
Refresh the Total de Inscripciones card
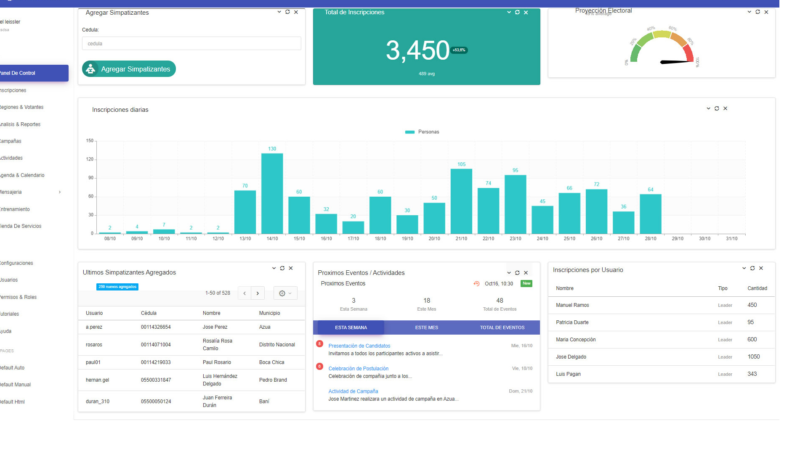tap(517, 13)
